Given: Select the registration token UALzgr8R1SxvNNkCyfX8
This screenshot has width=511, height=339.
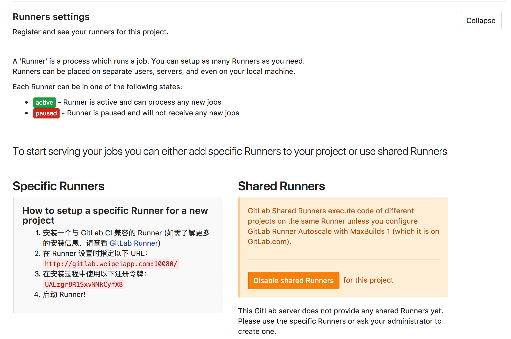Looking at the screenshot, I should pos(83,284).
